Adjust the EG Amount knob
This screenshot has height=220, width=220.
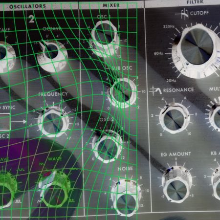(x=177, y=184)
